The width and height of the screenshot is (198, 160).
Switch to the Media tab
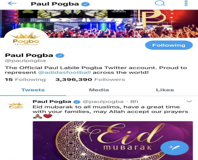[99, 90]
